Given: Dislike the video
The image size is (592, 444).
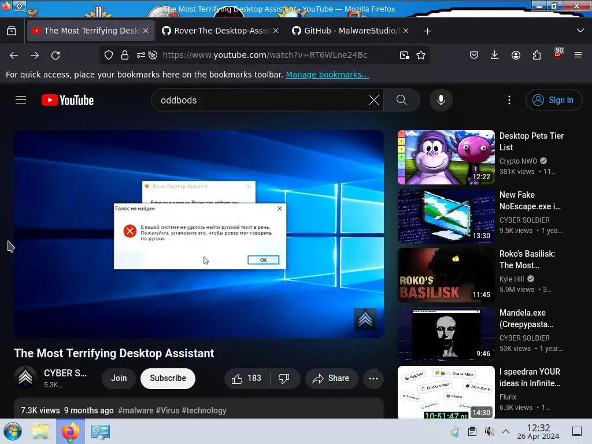Looking at the screenshot, I should pyautogui.click(x=284, y=378).
